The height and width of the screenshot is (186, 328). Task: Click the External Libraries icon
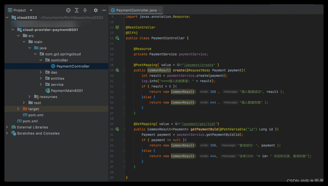tap(14, 127)
